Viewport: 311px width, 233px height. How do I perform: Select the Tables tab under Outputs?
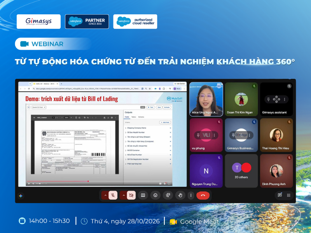[134, 117]
